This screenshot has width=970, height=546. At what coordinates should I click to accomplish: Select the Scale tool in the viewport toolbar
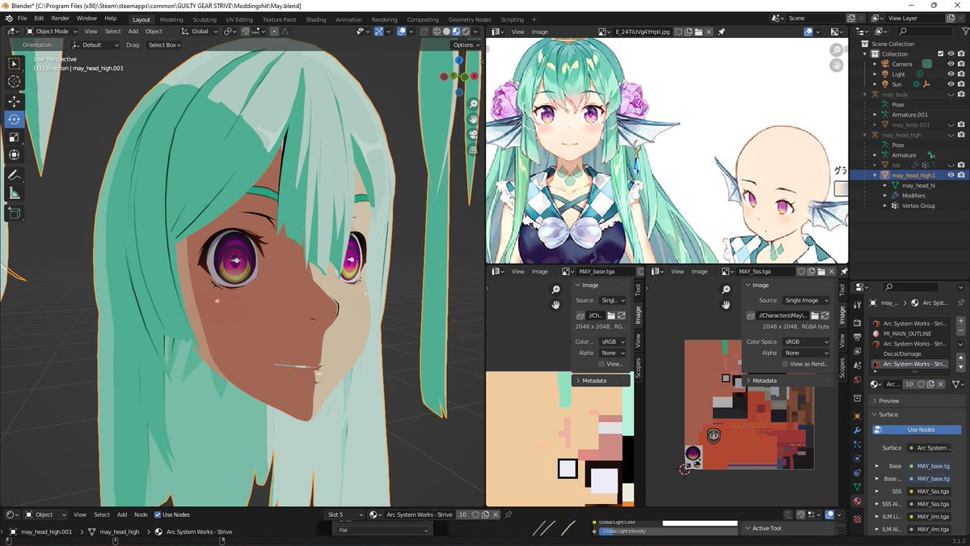click(x=15, y=137)
